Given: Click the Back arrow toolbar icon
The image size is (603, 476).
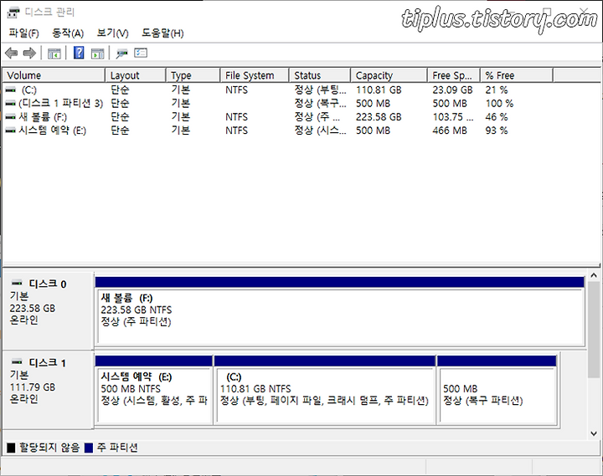Looking at the screenshot, I should pyautogui.click(x=12, y=53).
